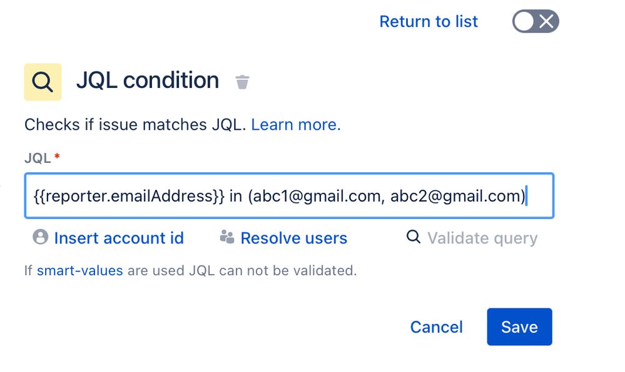Choose the Resolve users text link

coord(294,238)
